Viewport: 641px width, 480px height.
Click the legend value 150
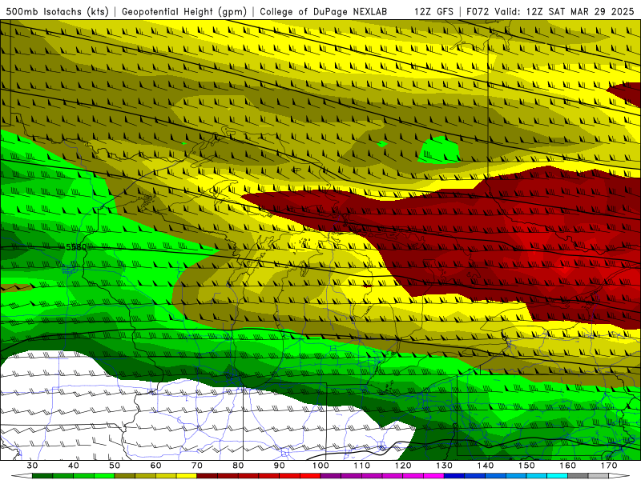click(x=526, y=466)
